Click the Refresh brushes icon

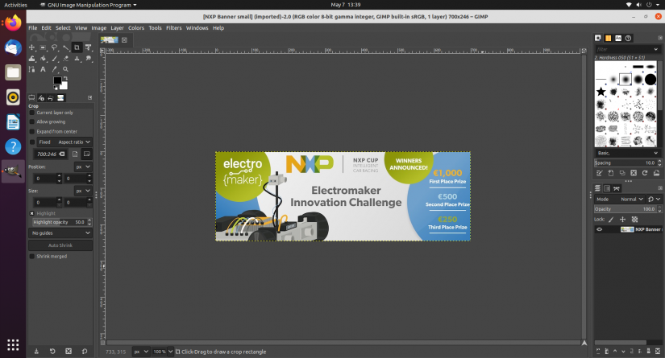pos(645,173)
